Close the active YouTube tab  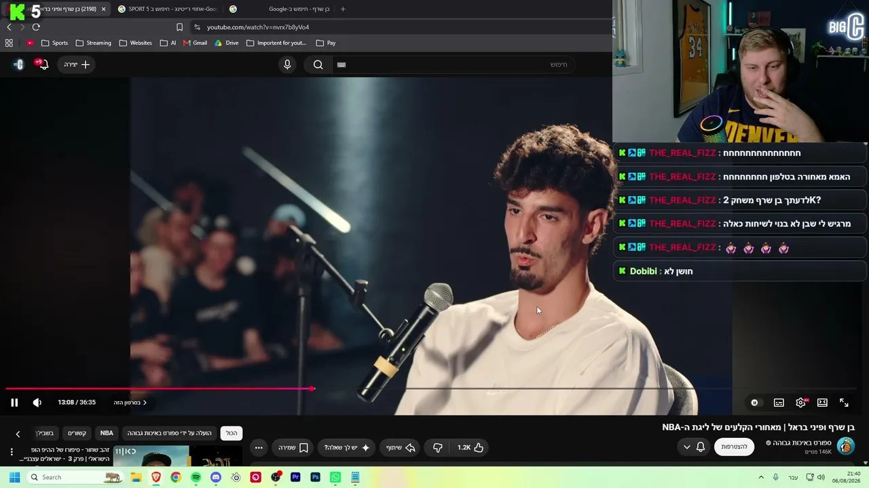103,9
